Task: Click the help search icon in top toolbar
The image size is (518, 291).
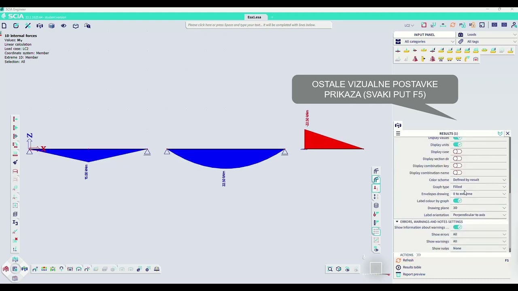Action: 87,25
